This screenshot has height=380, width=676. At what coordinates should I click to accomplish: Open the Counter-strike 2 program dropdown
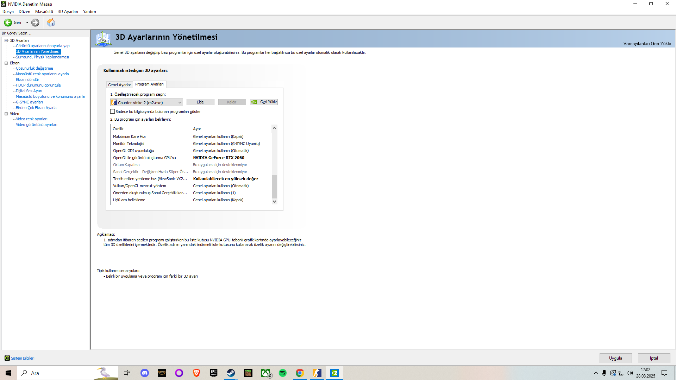tap(146, 102)
